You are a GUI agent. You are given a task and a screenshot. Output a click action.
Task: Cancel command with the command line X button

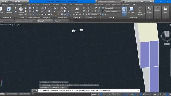click(34, 91)
